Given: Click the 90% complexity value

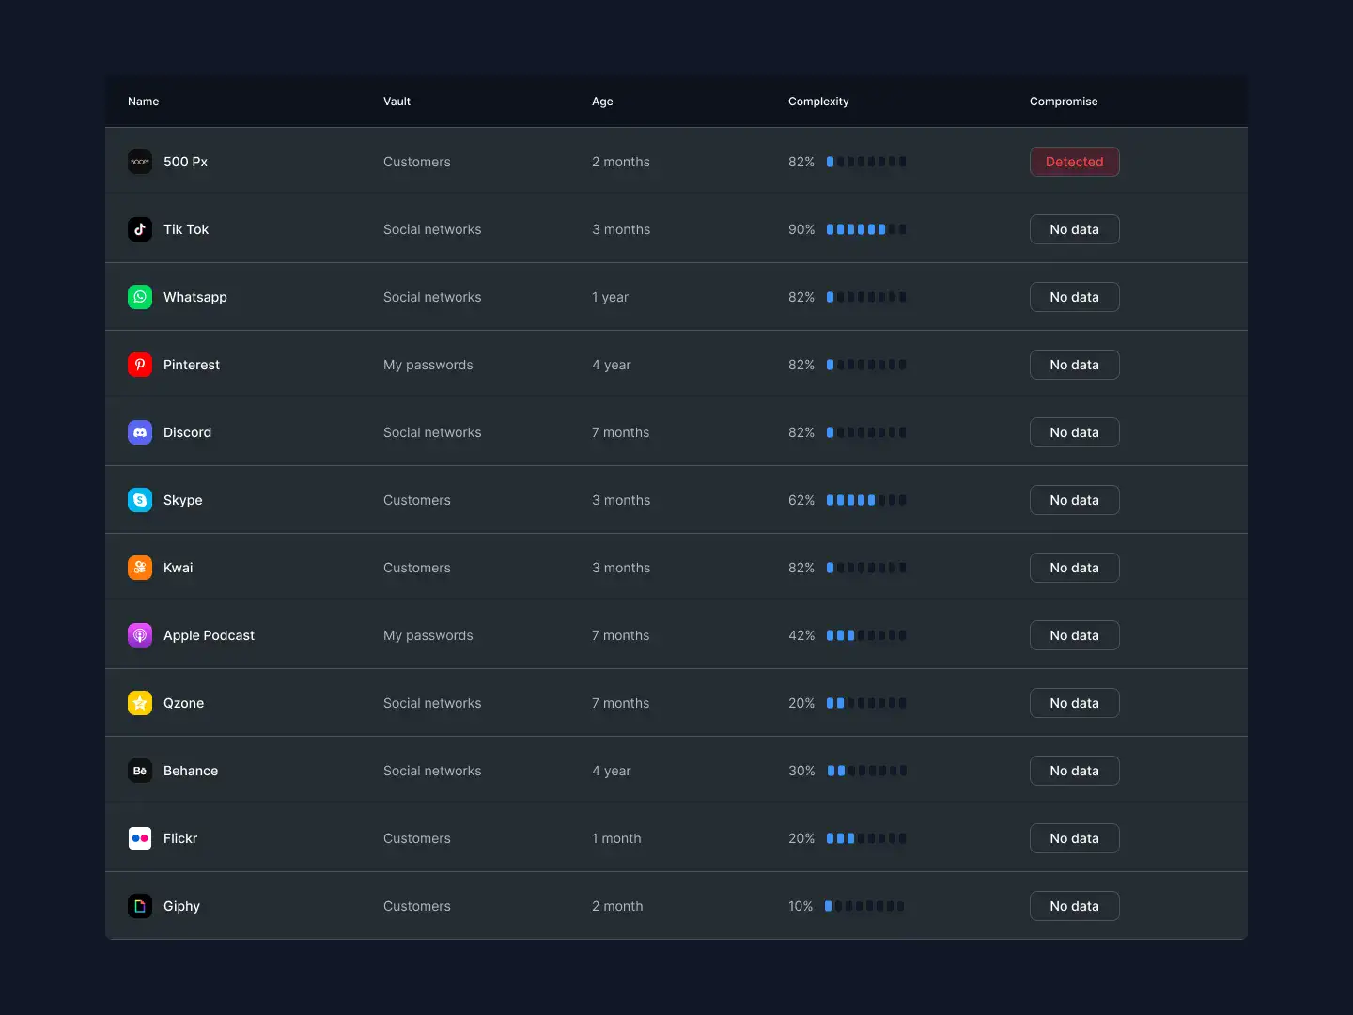Looking at the screenshot, I should (x=801, y=229).
